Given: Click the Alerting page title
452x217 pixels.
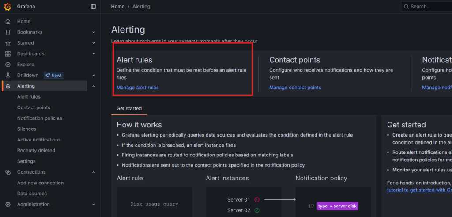Looking at the screenshot, I should coord(128,30).
